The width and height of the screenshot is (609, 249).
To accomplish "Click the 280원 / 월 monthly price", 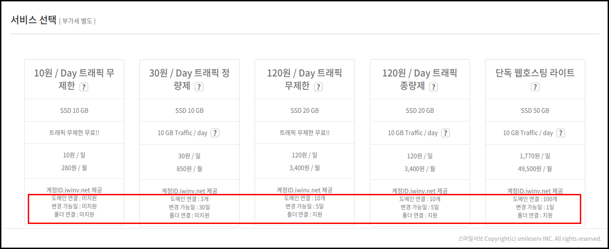I will coord(74,168).
